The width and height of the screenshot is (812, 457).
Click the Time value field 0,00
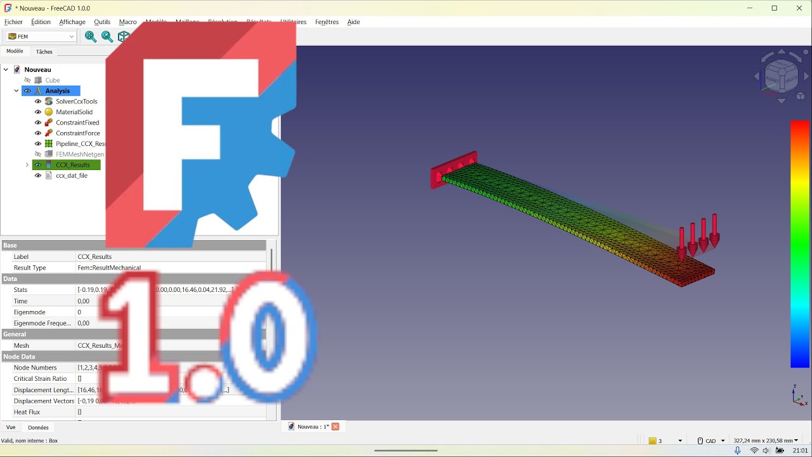click(x=171, y=301)
